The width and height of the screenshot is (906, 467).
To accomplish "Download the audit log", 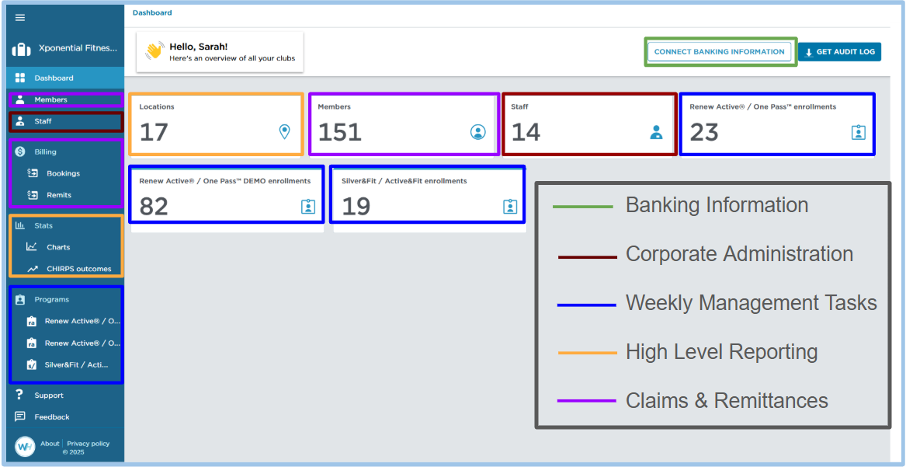I will (x=839, y=52).
